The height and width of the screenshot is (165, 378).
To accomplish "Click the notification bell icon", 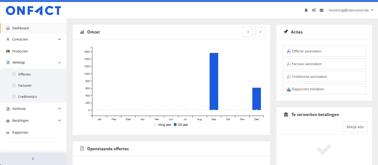I will point(306,10).
